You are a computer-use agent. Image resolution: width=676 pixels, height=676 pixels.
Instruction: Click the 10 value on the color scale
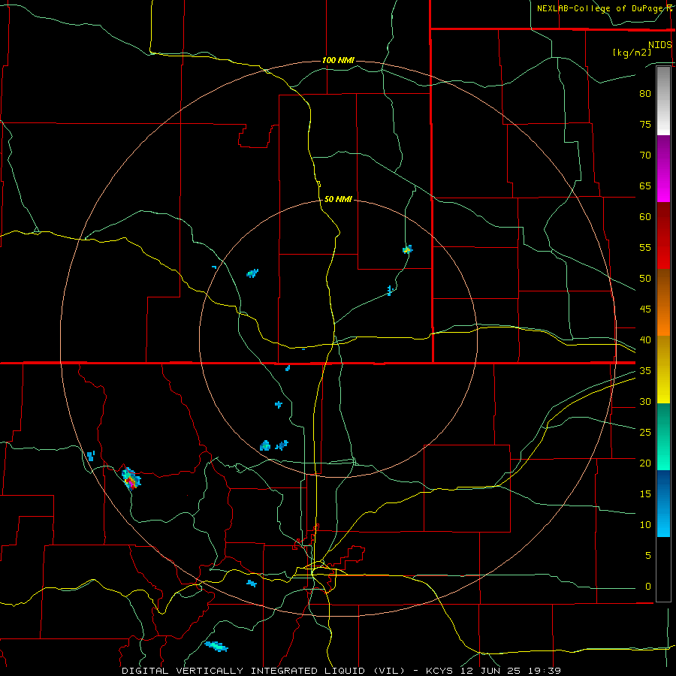(x=645, y=525)
